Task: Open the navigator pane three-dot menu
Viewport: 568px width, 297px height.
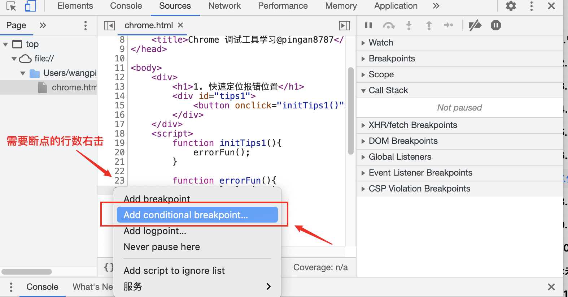Action: point(85,25)
